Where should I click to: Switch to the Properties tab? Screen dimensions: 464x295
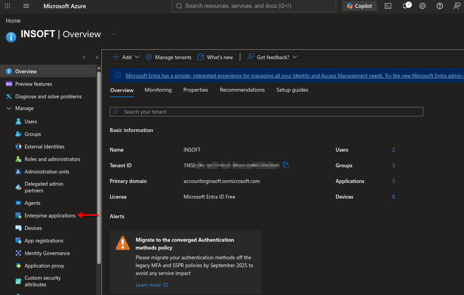[x=196, y=90]
